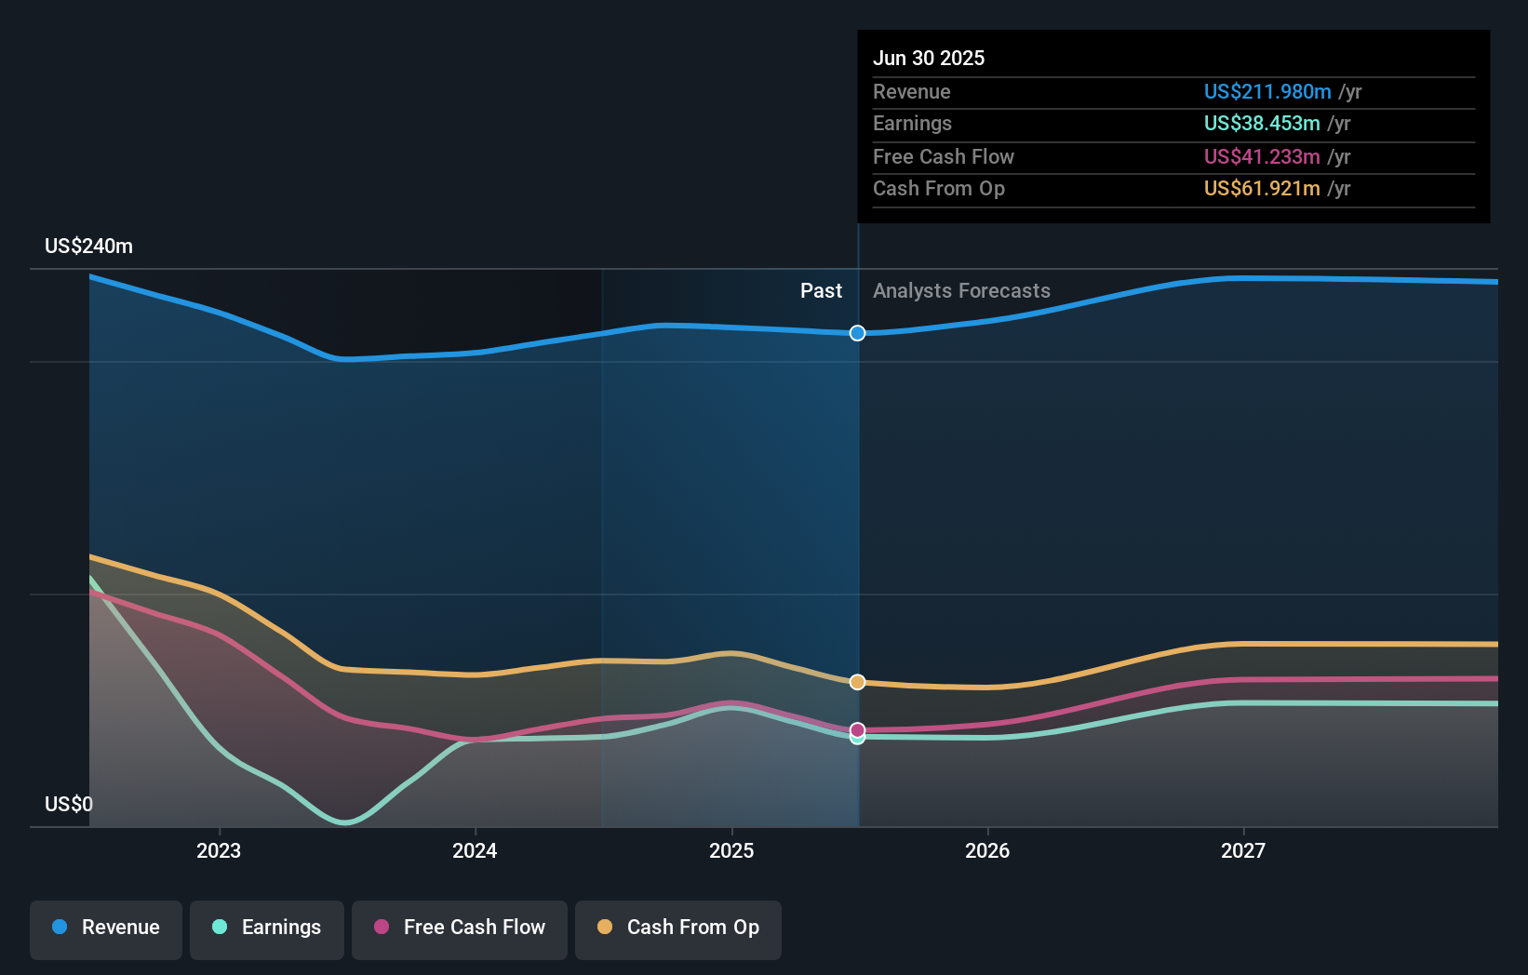
Task: Toggle Free Cash Flow line visibility
Action: [459, 928]
